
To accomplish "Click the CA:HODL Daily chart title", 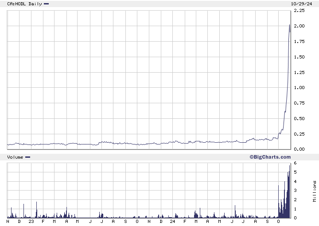I will [x=24, y=4].
